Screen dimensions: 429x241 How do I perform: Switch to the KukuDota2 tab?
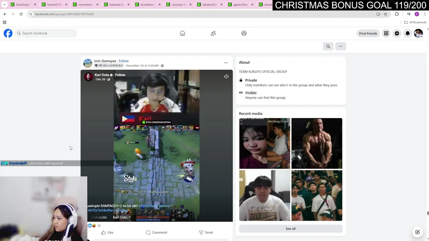pos(23,5)
